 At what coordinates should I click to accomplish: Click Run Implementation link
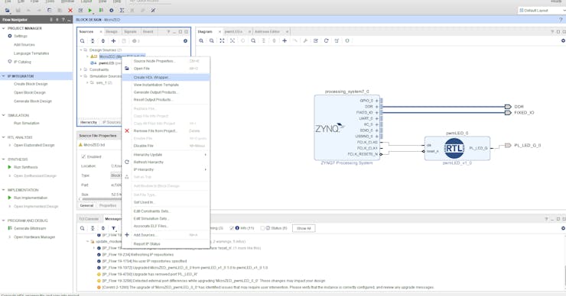click(x=31, y=198)
